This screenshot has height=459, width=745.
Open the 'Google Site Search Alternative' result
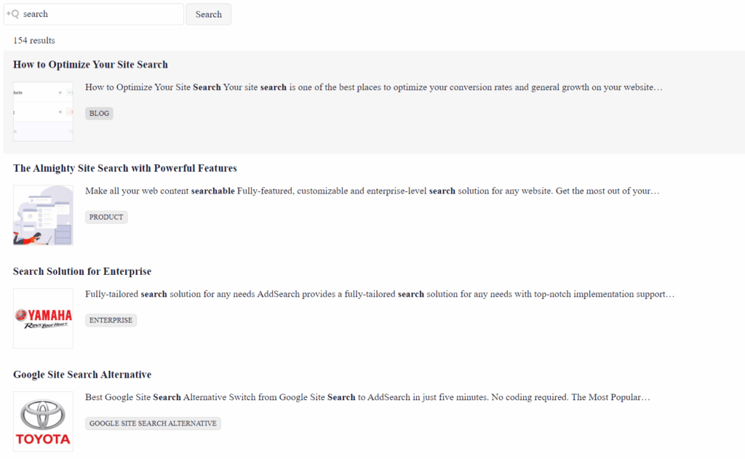click(81, 375)
